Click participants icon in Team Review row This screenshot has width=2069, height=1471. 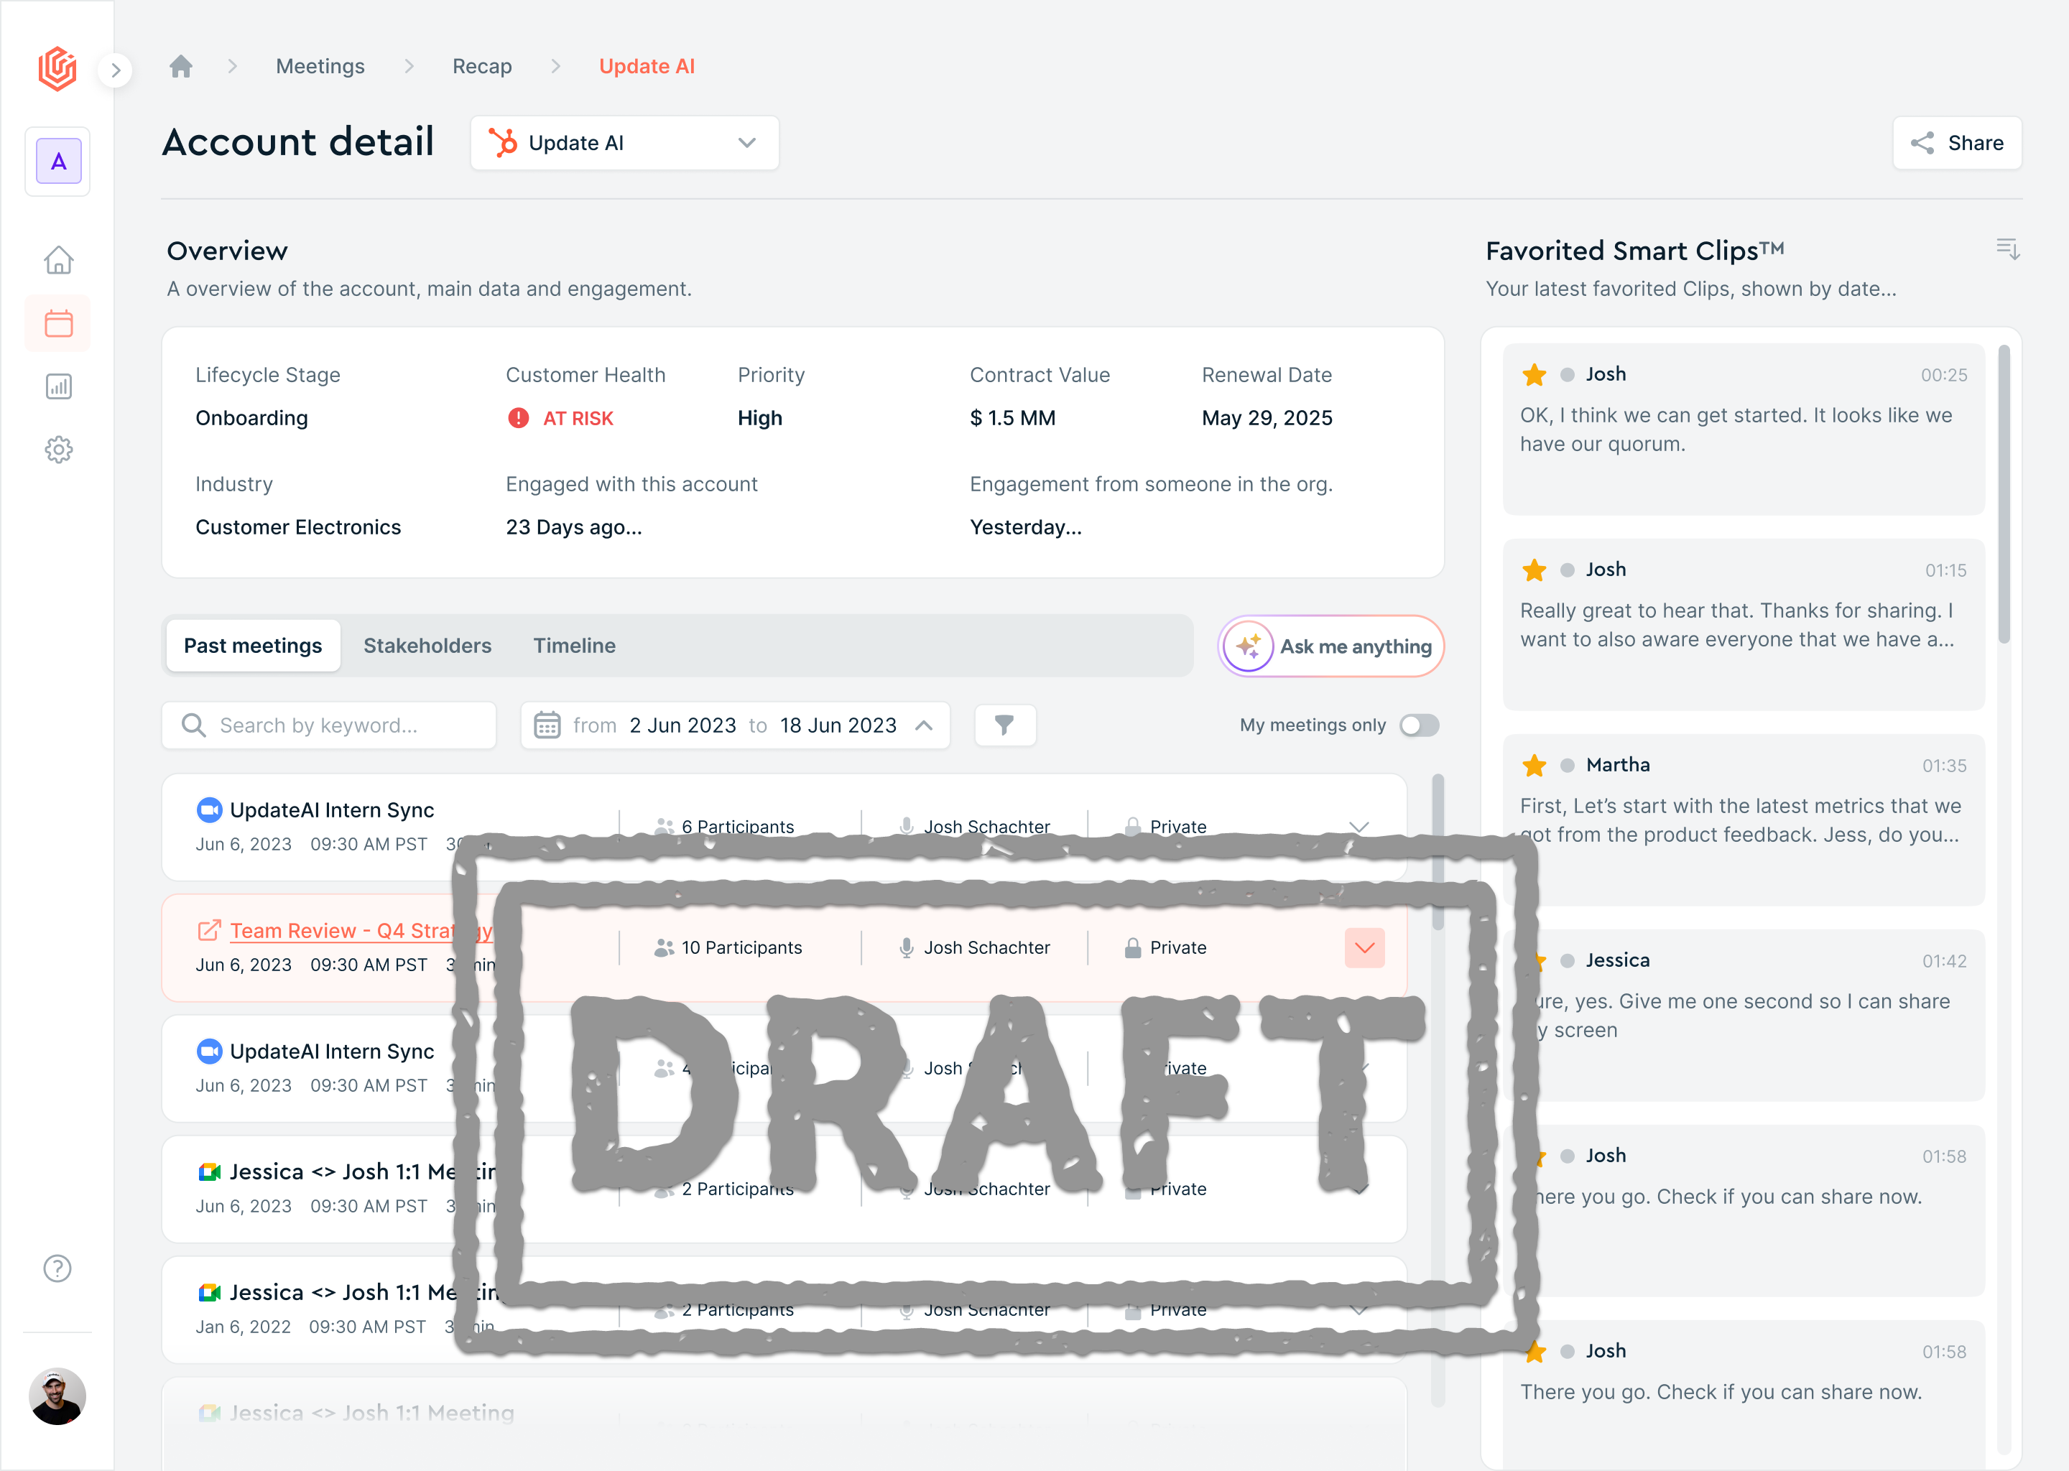click(x=664, y=947)
